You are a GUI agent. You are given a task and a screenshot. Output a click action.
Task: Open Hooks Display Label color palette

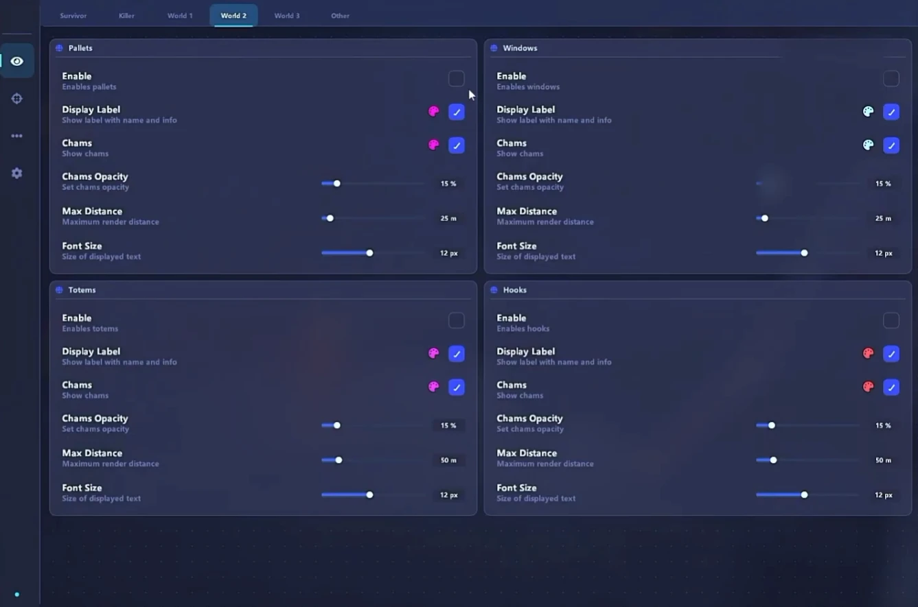(869, 354)
